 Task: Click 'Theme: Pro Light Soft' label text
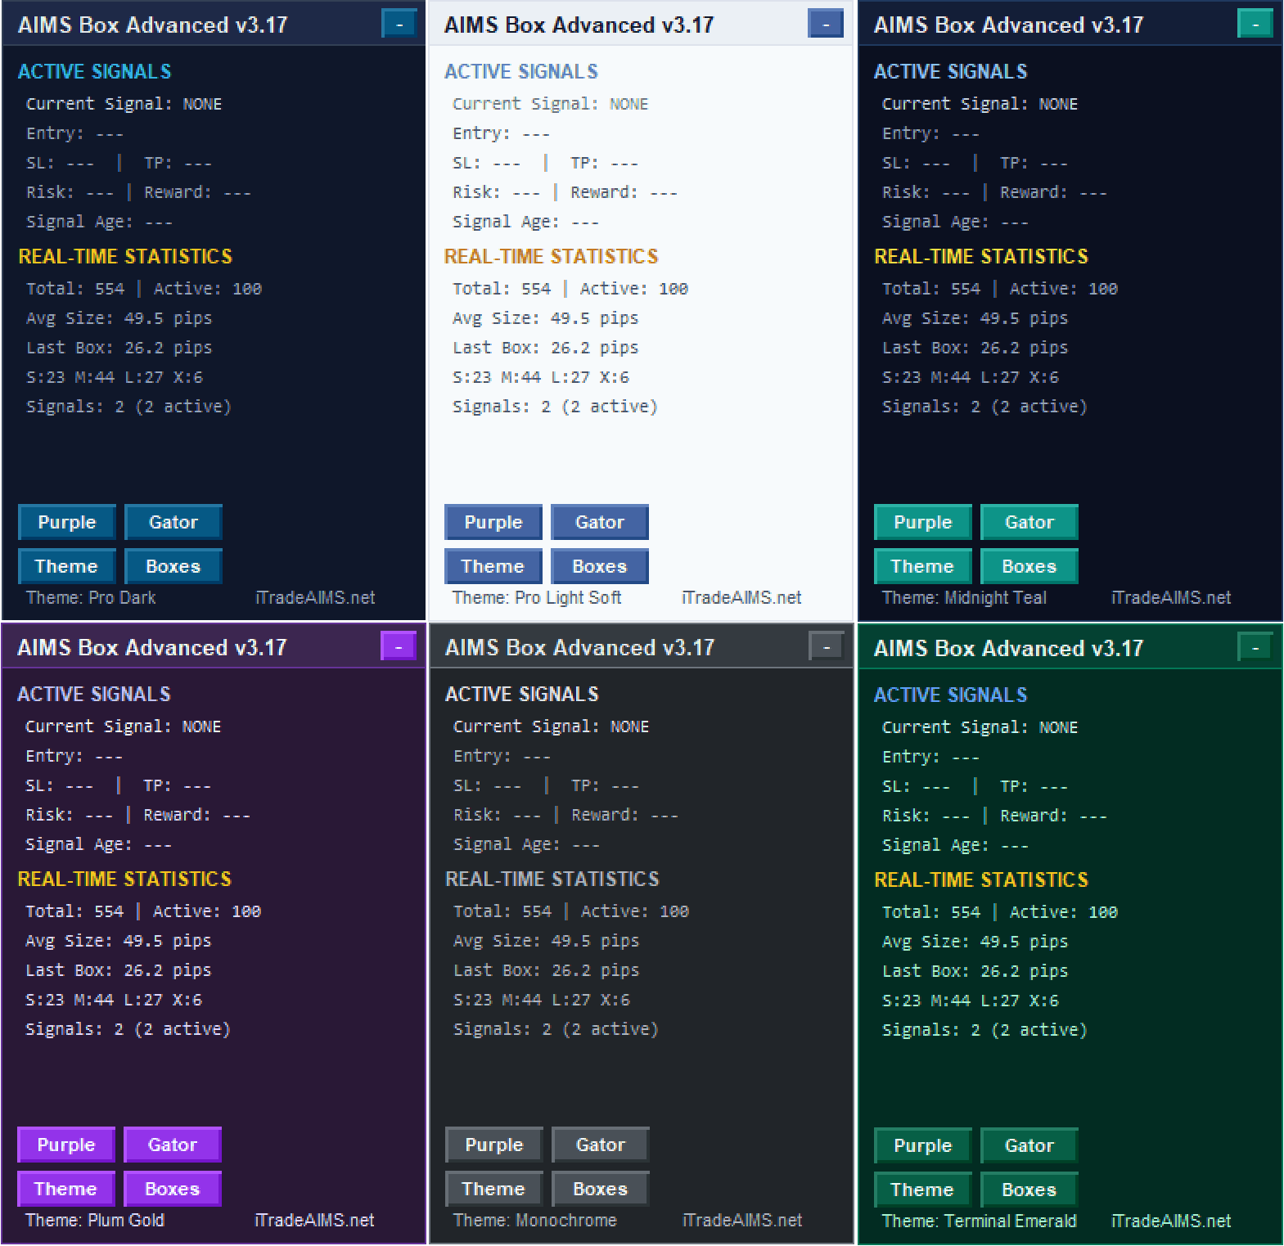[x=537, y=598]
